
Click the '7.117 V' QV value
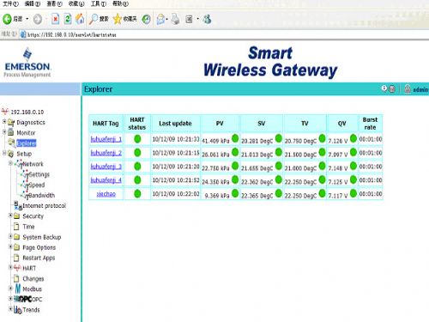(x=338, y=196)
